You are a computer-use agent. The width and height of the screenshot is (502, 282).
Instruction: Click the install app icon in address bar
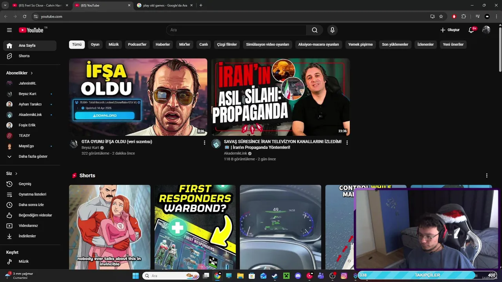(x=432, y=16)
